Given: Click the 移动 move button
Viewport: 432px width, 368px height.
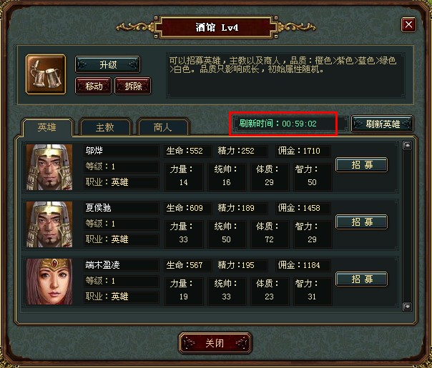Looking at the screenshot, I should 94,86.
